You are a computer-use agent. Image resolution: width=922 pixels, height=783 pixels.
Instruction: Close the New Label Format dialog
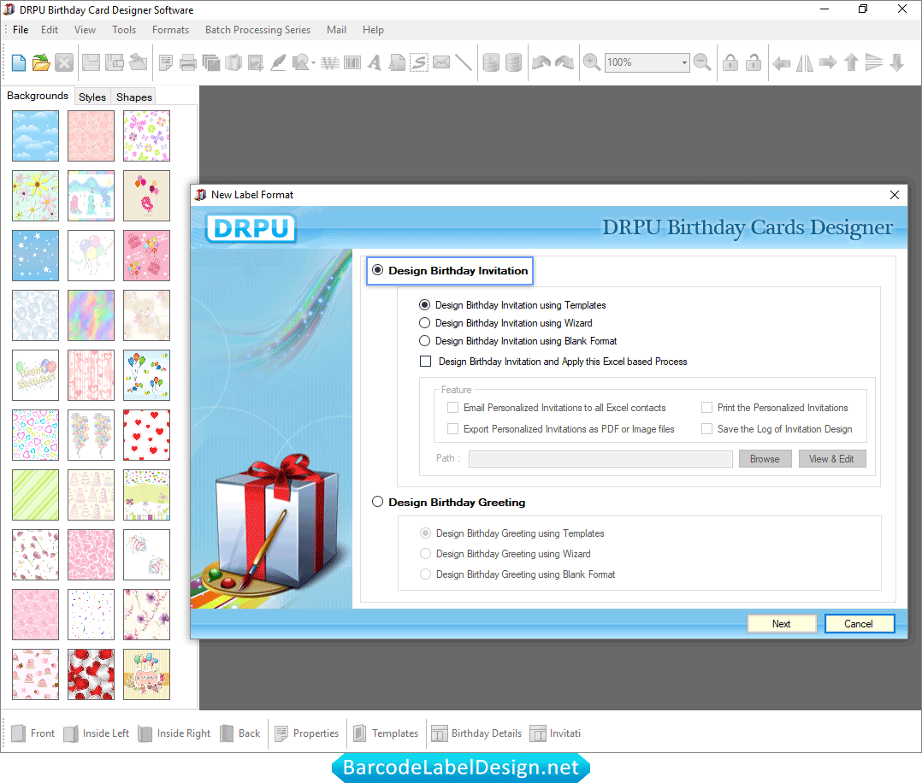(x=895, y=195)
